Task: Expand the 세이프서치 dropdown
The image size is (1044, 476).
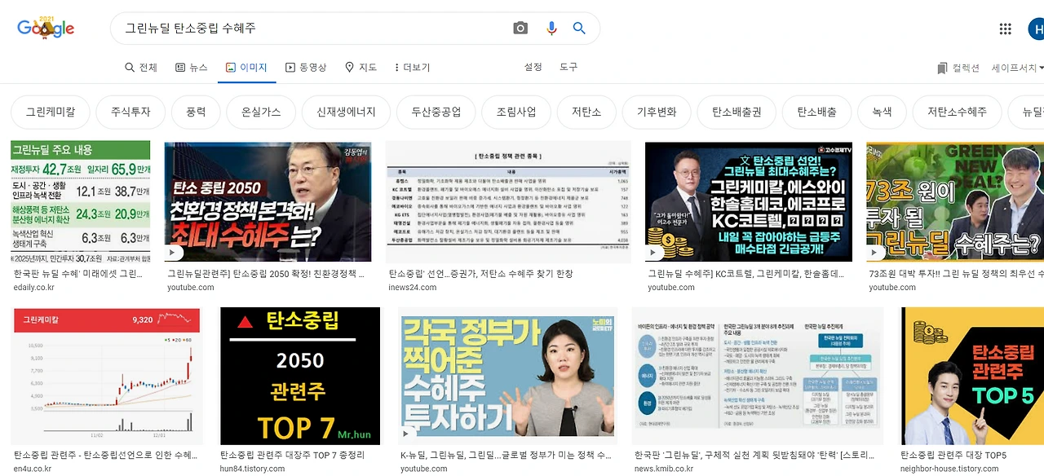Action: pos(1016,68)
